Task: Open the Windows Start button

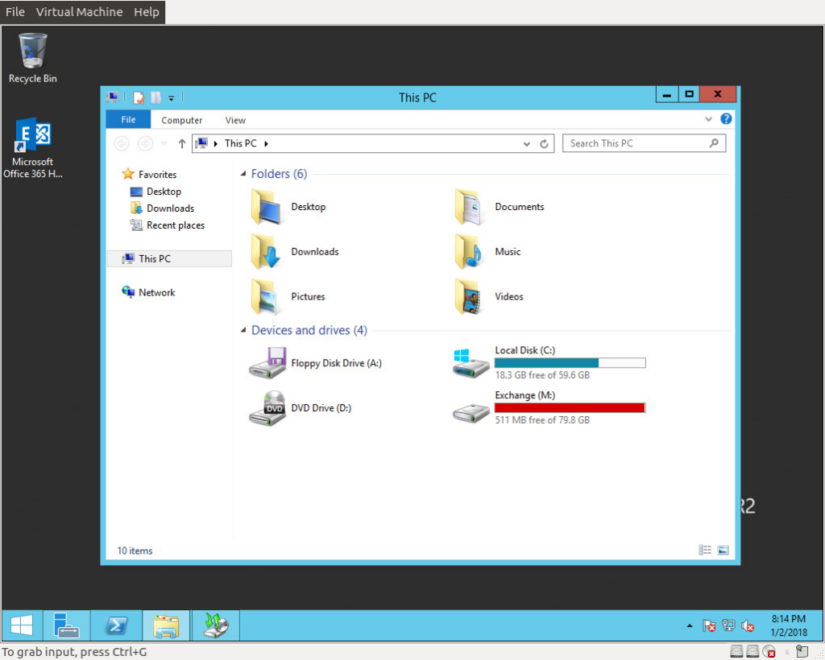Action: point(22,625)
